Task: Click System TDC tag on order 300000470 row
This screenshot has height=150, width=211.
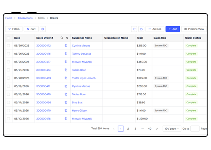Action: (161, 111)
